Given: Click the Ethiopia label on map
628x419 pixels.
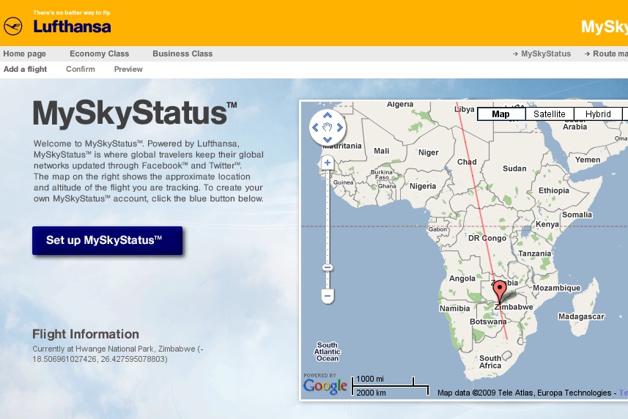Looking at the screenshot, I should click(x=553, y=190).
